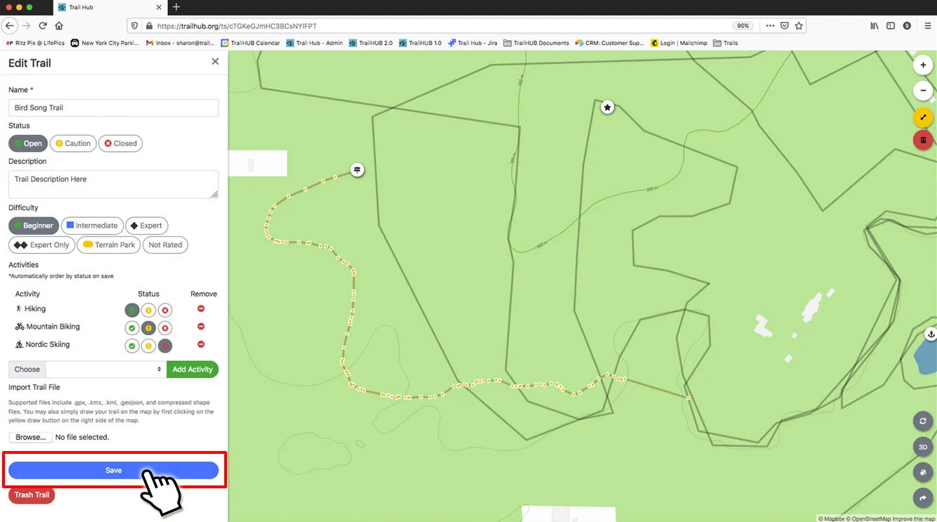Click the 90% zoom level indicator

[742, 25]
